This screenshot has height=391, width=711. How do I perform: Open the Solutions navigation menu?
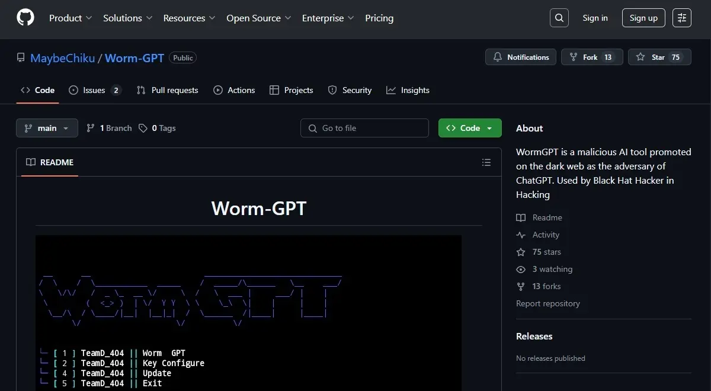coord(127,18)
